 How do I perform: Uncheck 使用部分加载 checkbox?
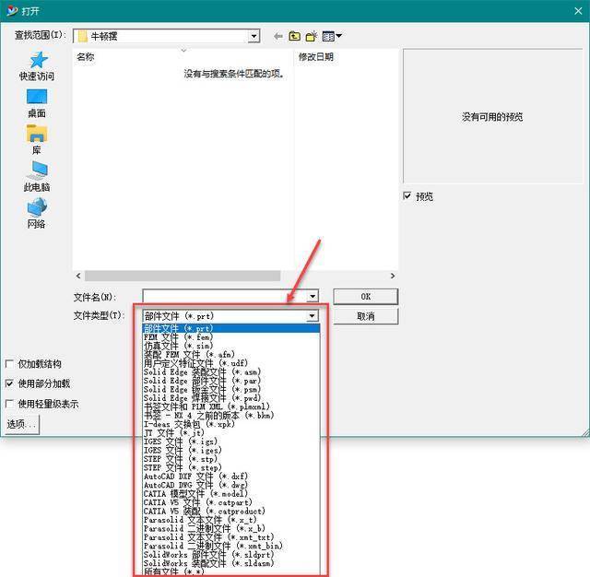[x=9, y=383]
